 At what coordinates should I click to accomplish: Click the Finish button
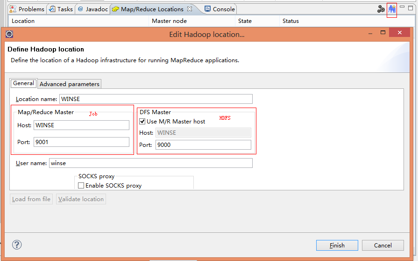tap(337, 245)
